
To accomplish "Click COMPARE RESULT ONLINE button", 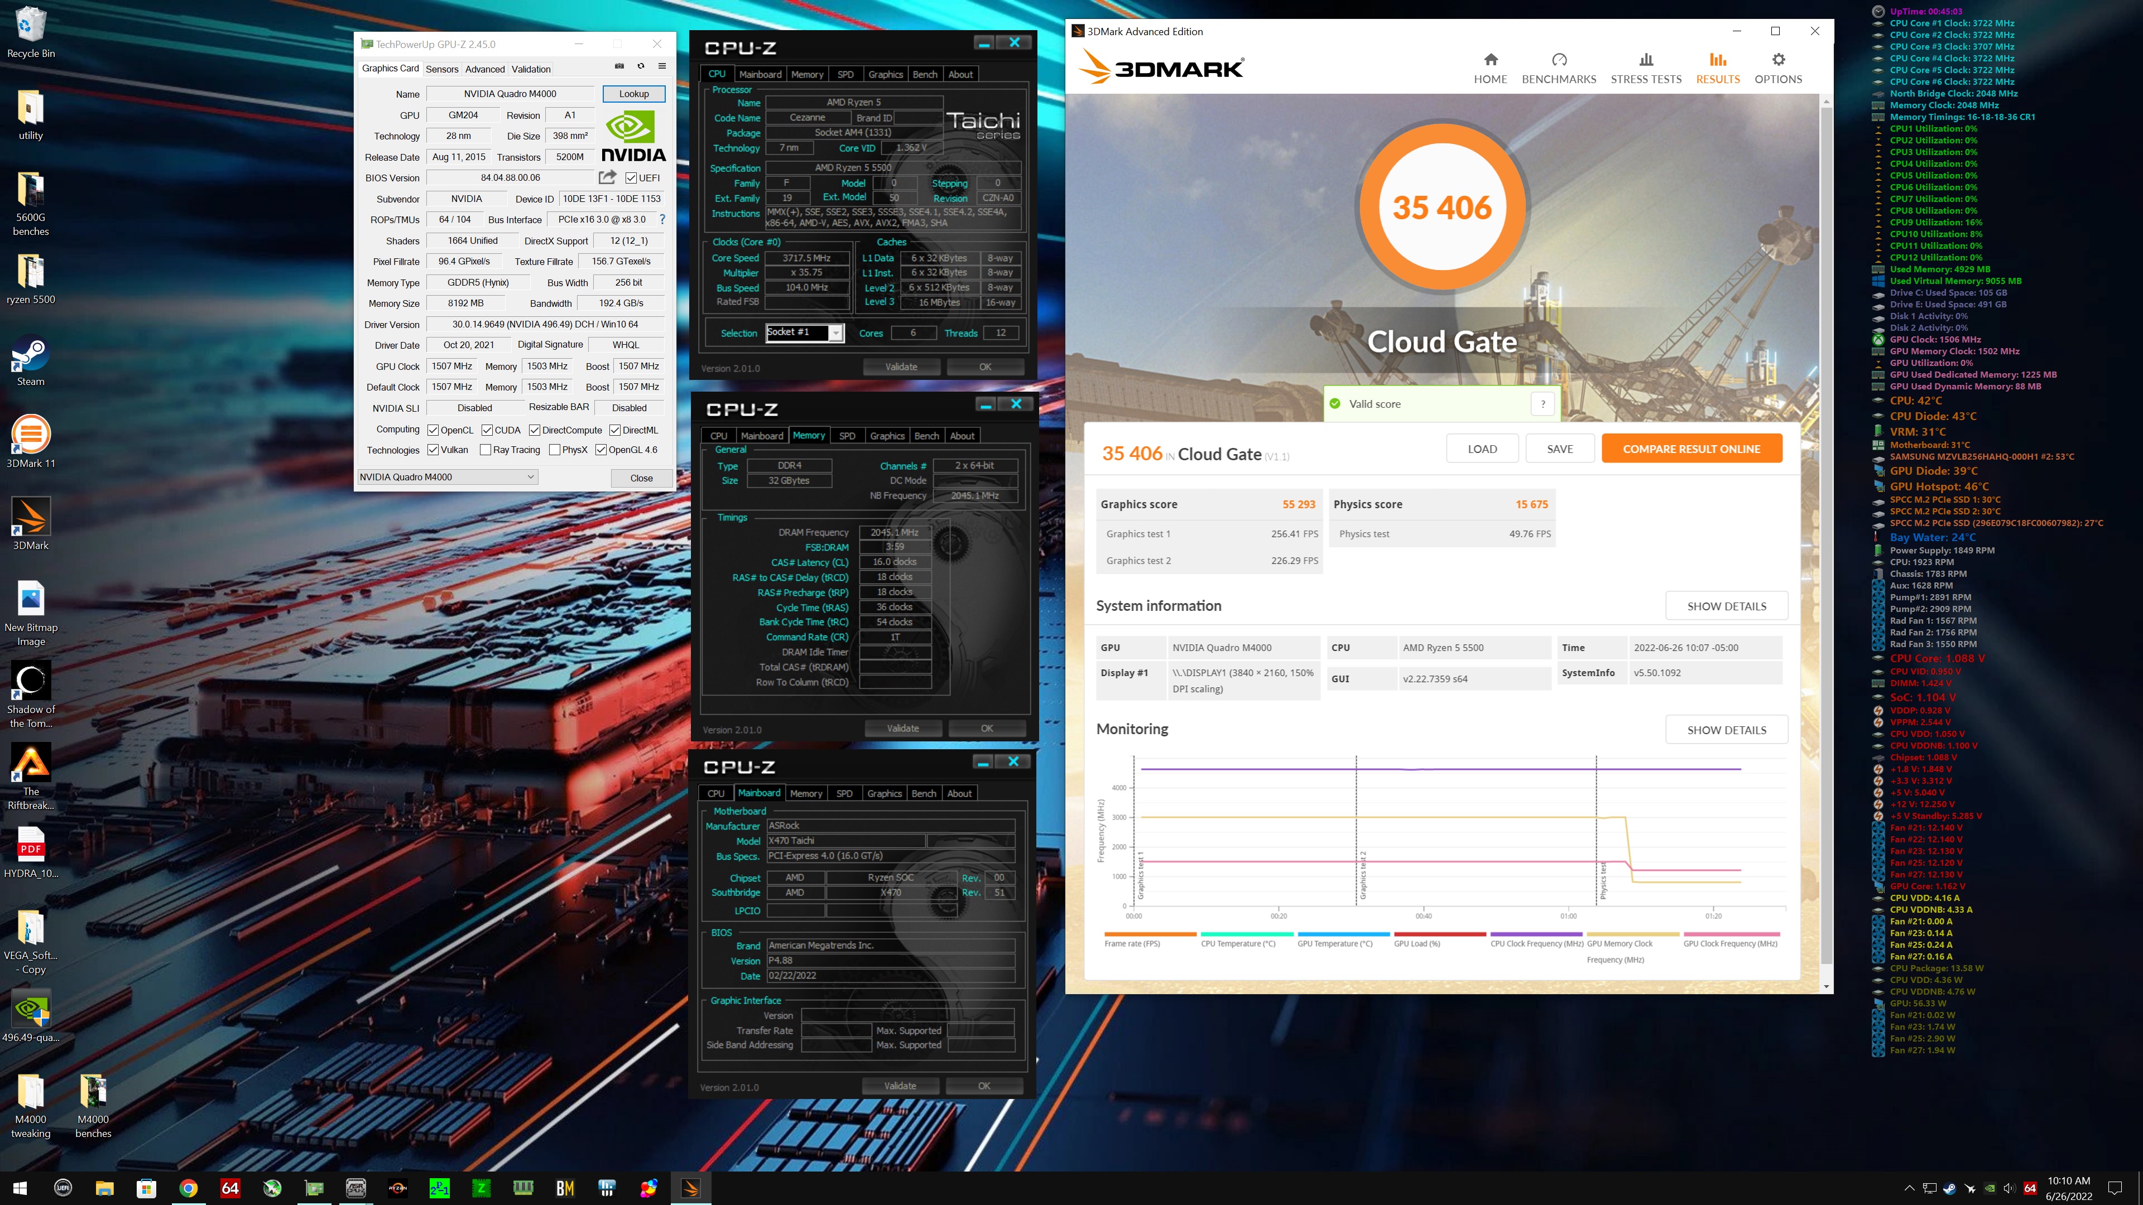I will pyautogui.click(x=1692, y=449).
